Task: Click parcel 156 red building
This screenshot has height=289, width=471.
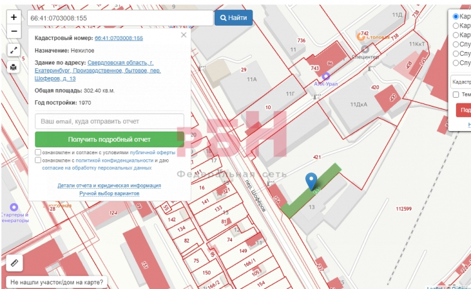Action: (277, 196)
